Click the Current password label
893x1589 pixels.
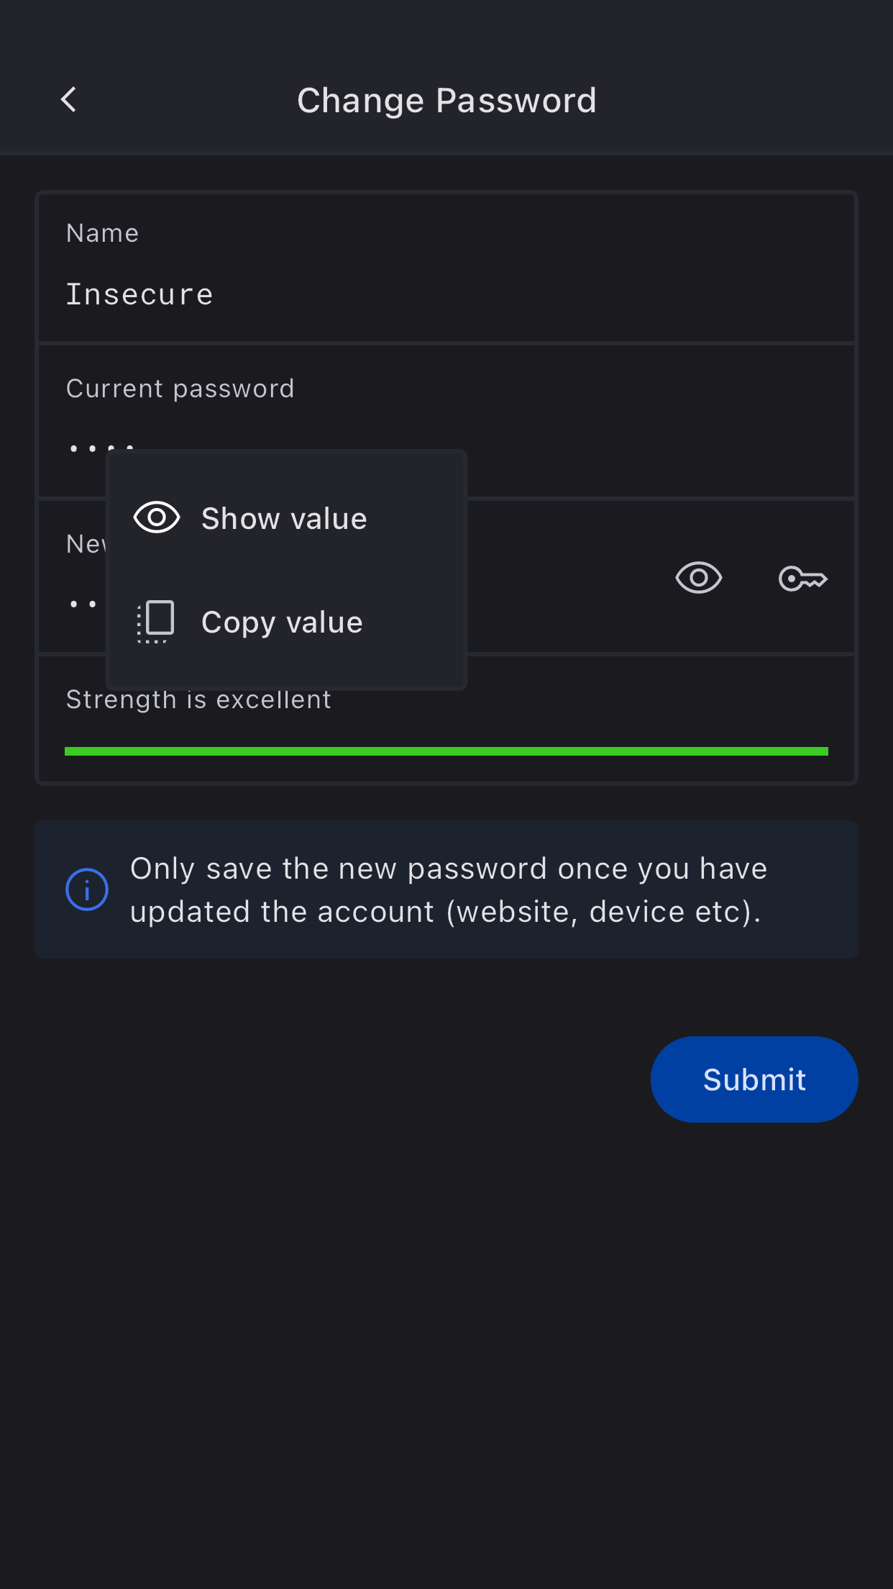(x=180, y=389)
